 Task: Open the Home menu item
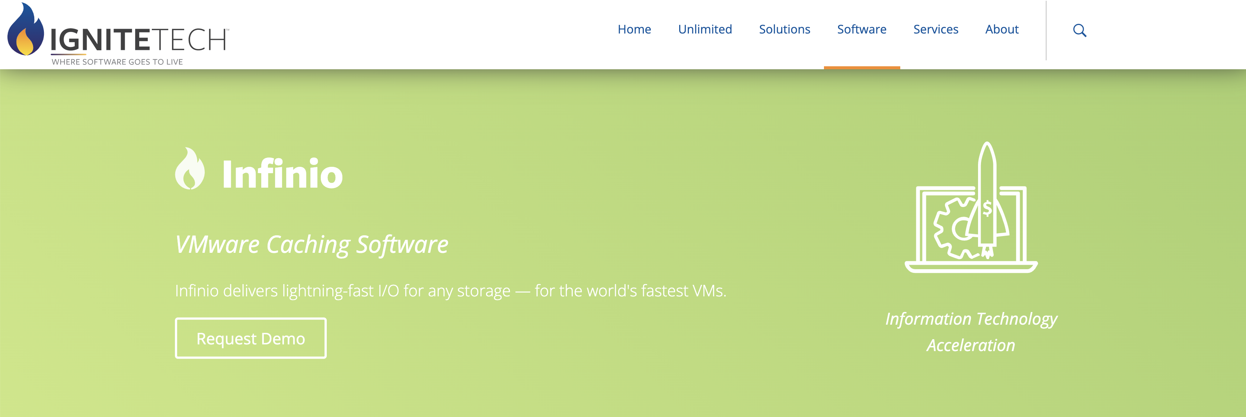(x=634, y=29)
